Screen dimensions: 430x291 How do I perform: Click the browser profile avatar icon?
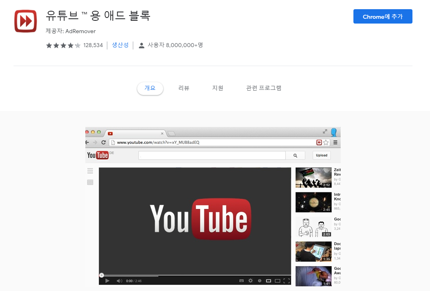pyautogui.click(x=334, y=132)
